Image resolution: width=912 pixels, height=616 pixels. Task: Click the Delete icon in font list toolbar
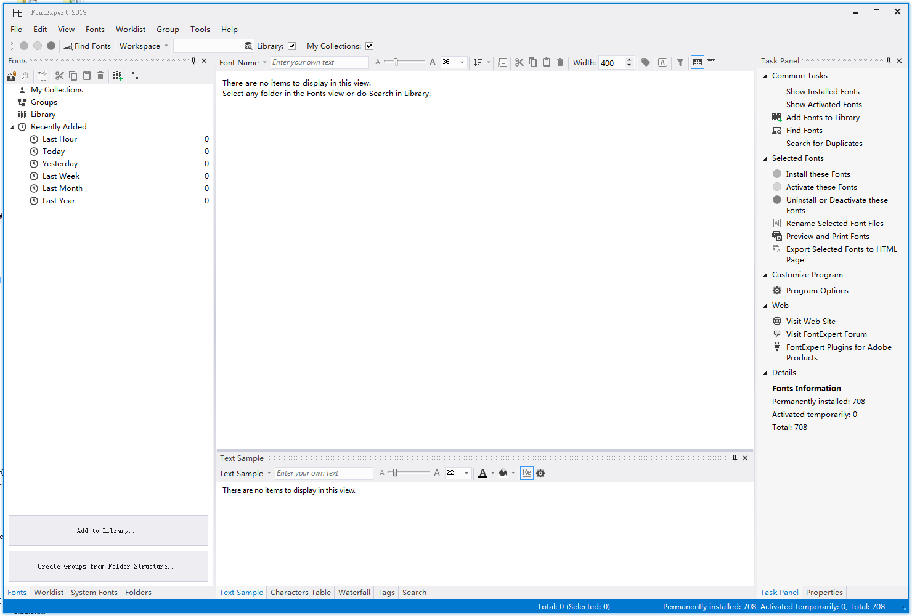tap(560, 62)
